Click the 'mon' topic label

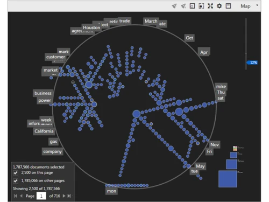[x=111, y=191]
